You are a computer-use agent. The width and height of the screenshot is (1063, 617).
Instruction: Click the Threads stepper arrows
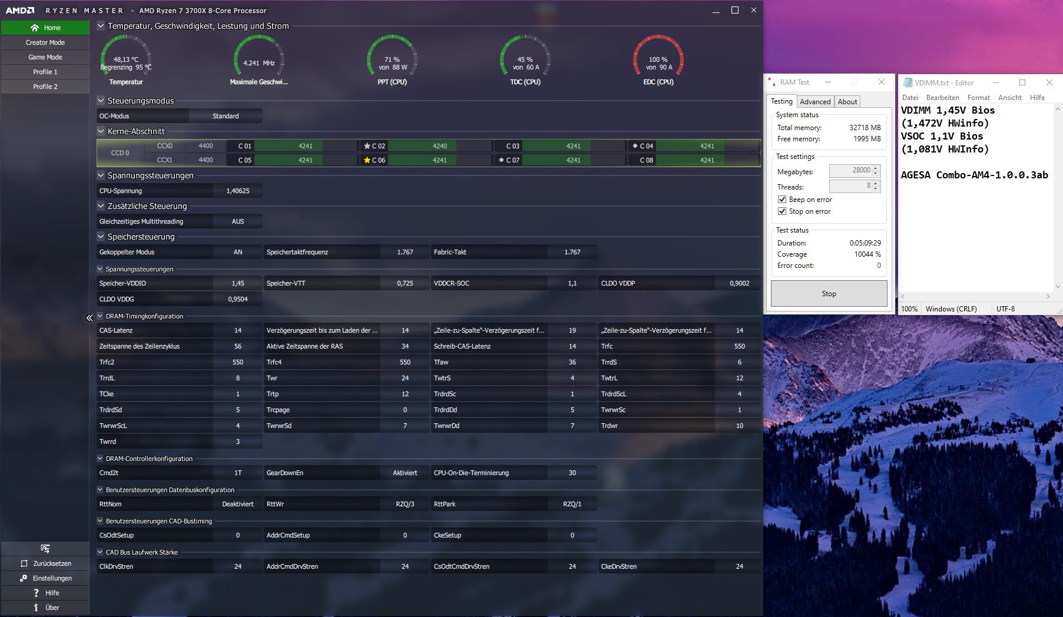[876, 186]
